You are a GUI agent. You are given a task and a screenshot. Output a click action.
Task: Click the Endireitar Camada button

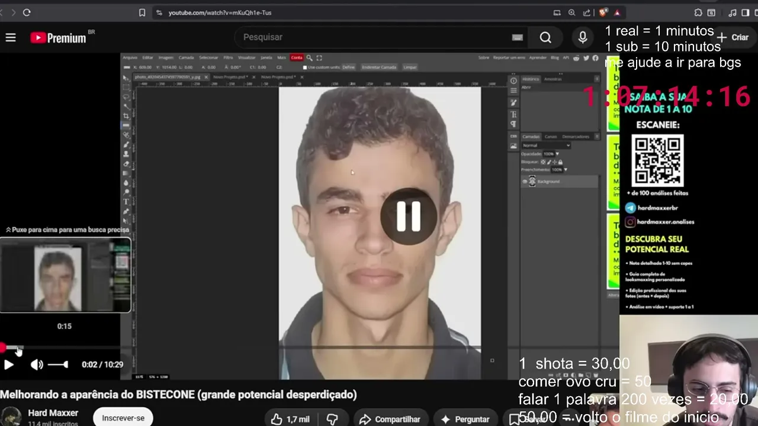[379, 67]
